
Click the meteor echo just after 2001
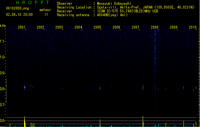click(x=24, y=87)
